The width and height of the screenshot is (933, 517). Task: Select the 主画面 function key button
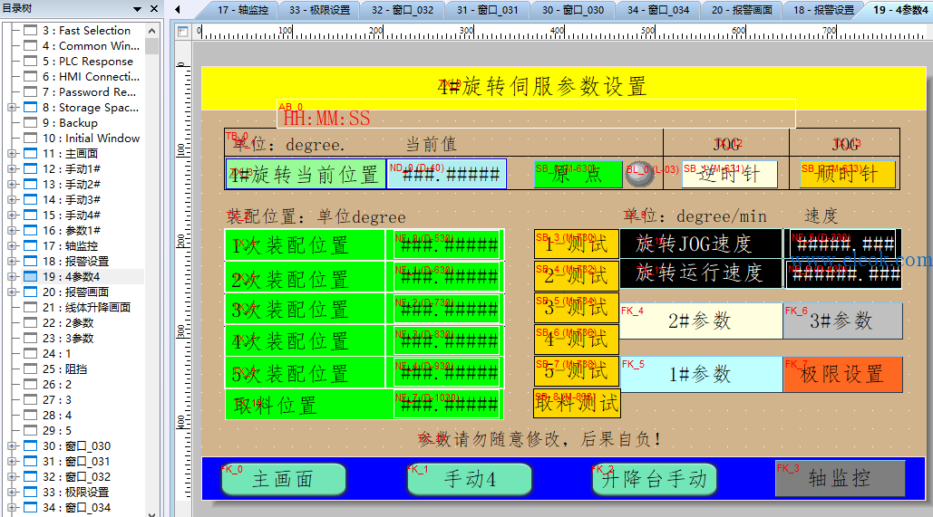(x=283, y=479)
